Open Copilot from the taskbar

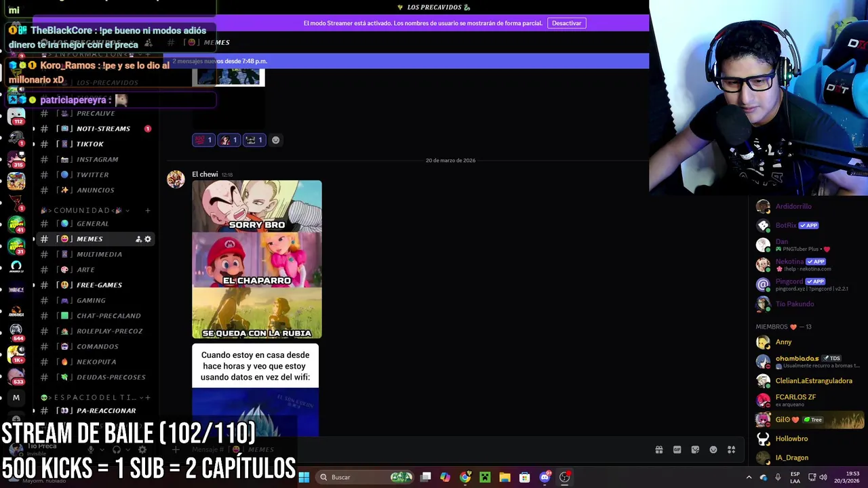pyautogui.click(x=445, y=477)
